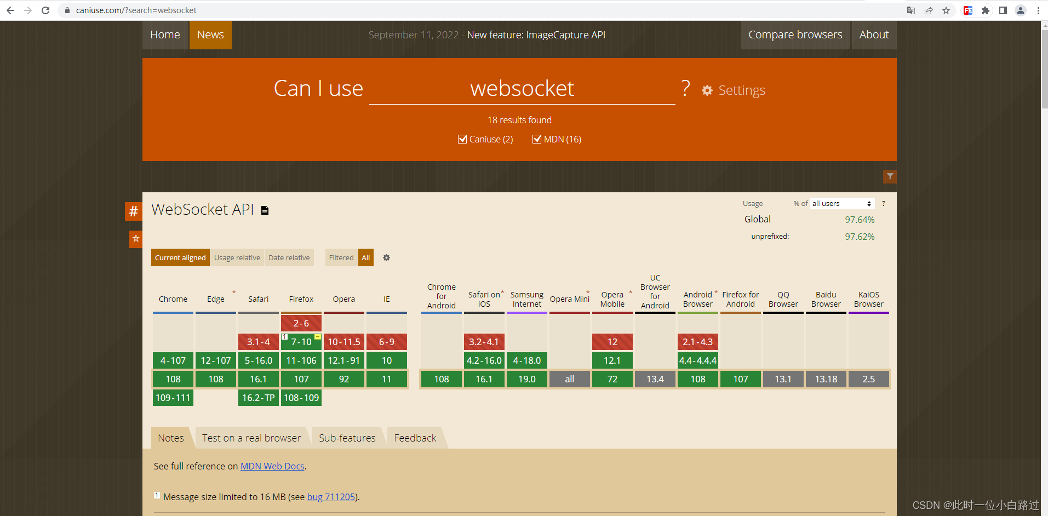Click Opera Mini all cell
This screenshot has height=516, width=1048.
click(x=570, y=379)
